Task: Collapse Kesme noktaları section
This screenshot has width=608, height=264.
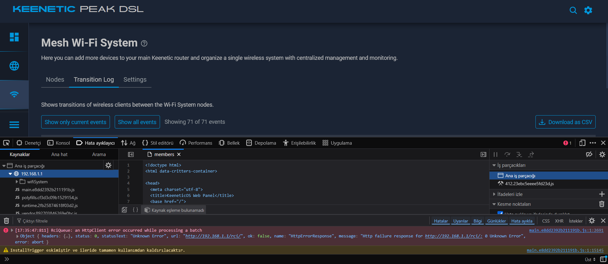Action: 494,204
